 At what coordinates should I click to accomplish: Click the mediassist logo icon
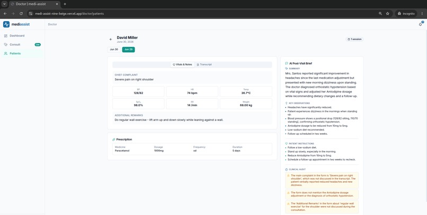pyautogui.click(x=6, y=24)
